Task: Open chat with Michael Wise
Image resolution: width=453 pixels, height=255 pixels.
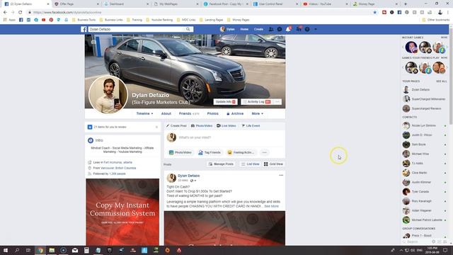Action: pos(424,154)
